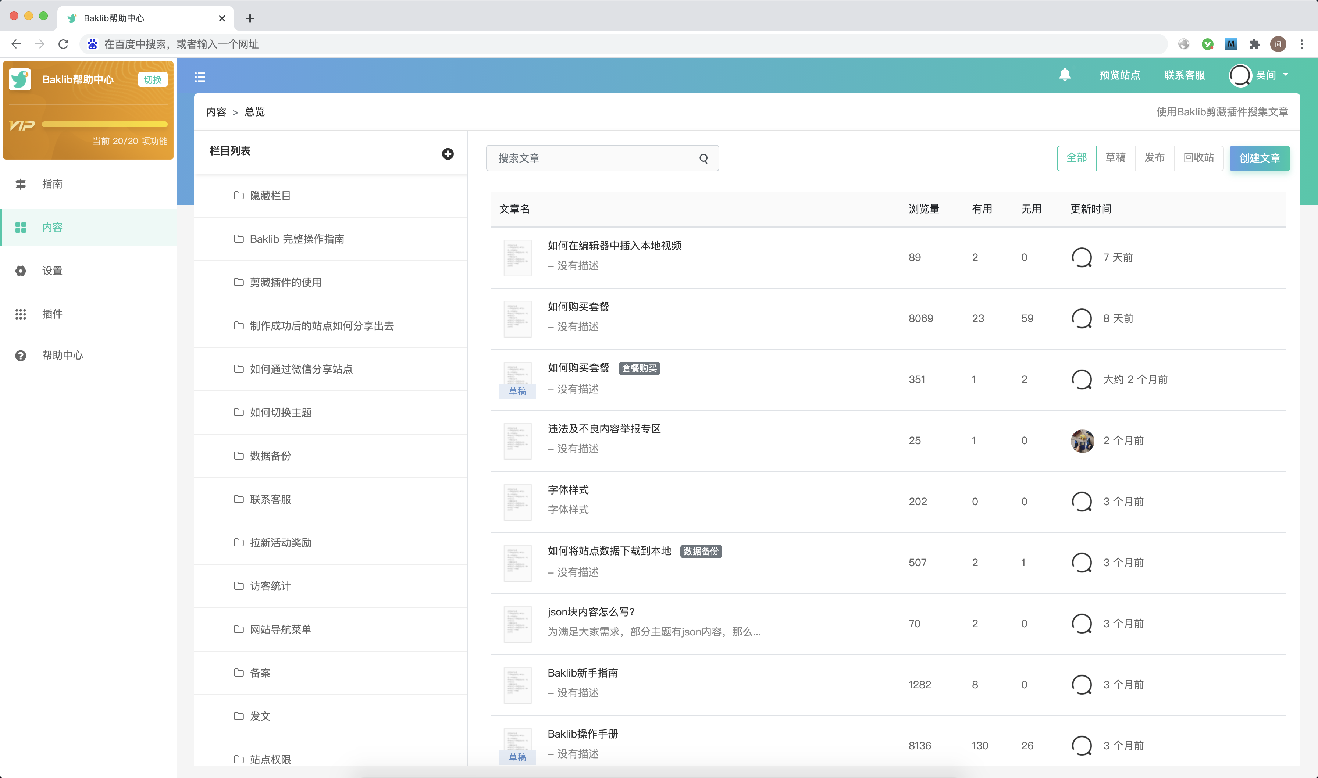
Task: Filter articles by 草稿
Action: tap(1115, 158)
